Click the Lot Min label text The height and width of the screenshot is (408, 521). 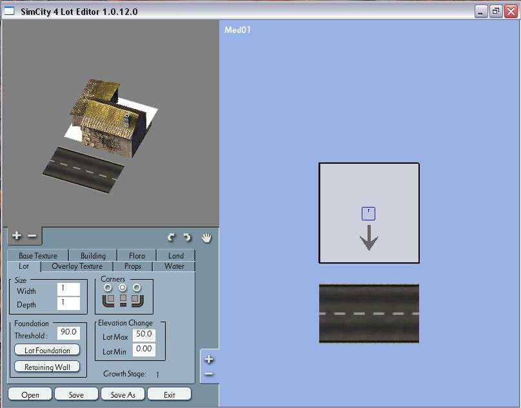114,351
